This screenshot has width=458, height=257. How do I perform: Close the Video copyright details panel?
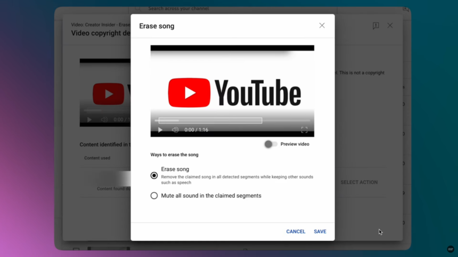[x=390, y=25]
